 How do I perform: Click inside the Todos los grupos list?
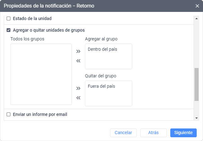click(41, 74)
